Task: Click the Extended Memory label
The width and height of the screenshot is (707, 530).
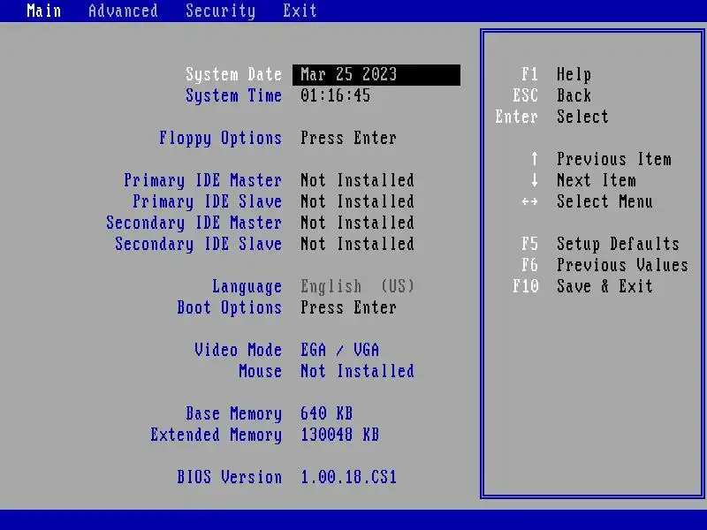Action: point(217,435)
